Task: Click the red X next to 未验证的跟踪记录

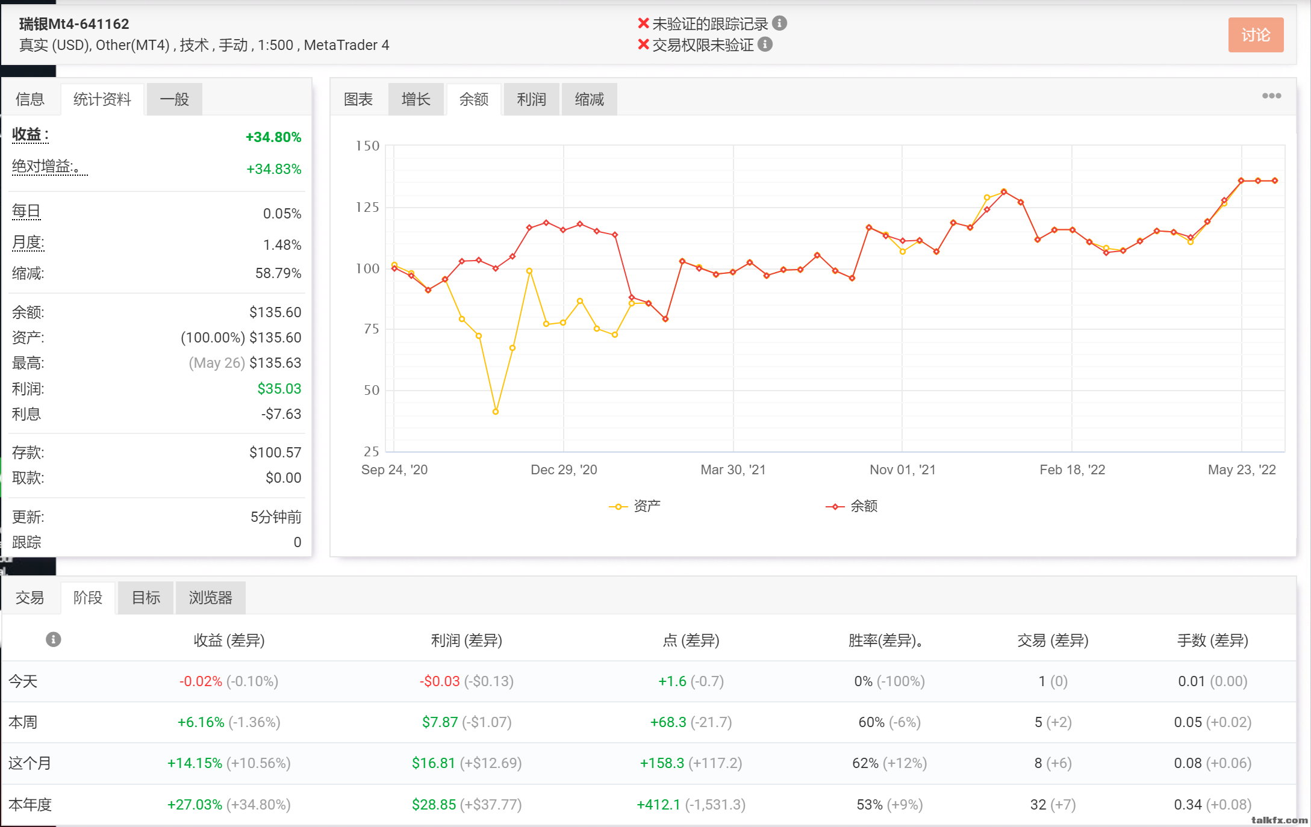Action: click(x=643, y=23)
